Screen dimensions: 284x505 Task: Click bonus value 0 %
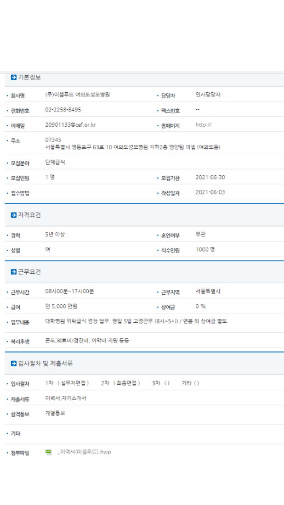[x=200, y=306]
